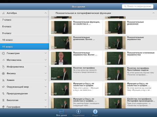Open Показательные уравнения. Более thumbnail
The image size is (157, 117).
click(x=61, y=43)
